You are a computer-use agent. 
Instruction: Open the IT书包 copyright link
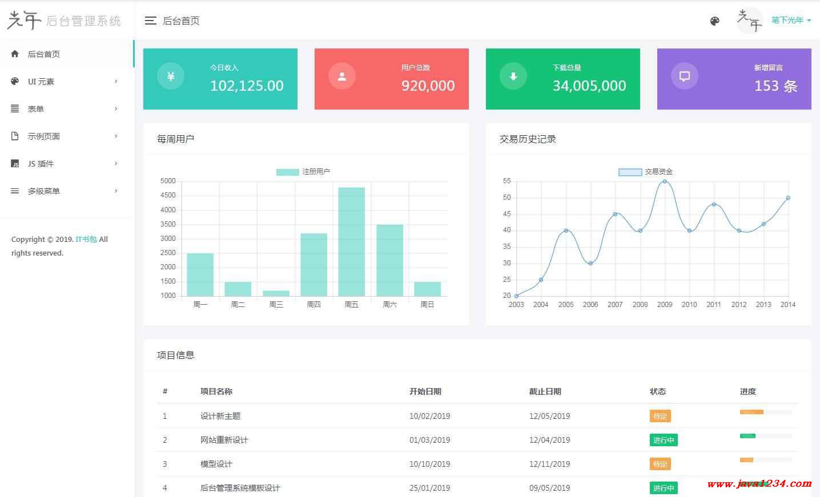[x=86, y=240]
